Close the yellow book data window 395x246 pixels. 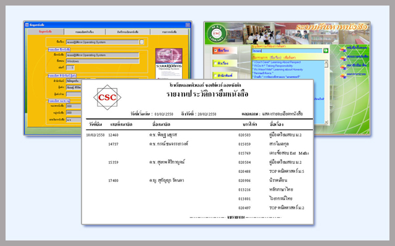(188, 25)
